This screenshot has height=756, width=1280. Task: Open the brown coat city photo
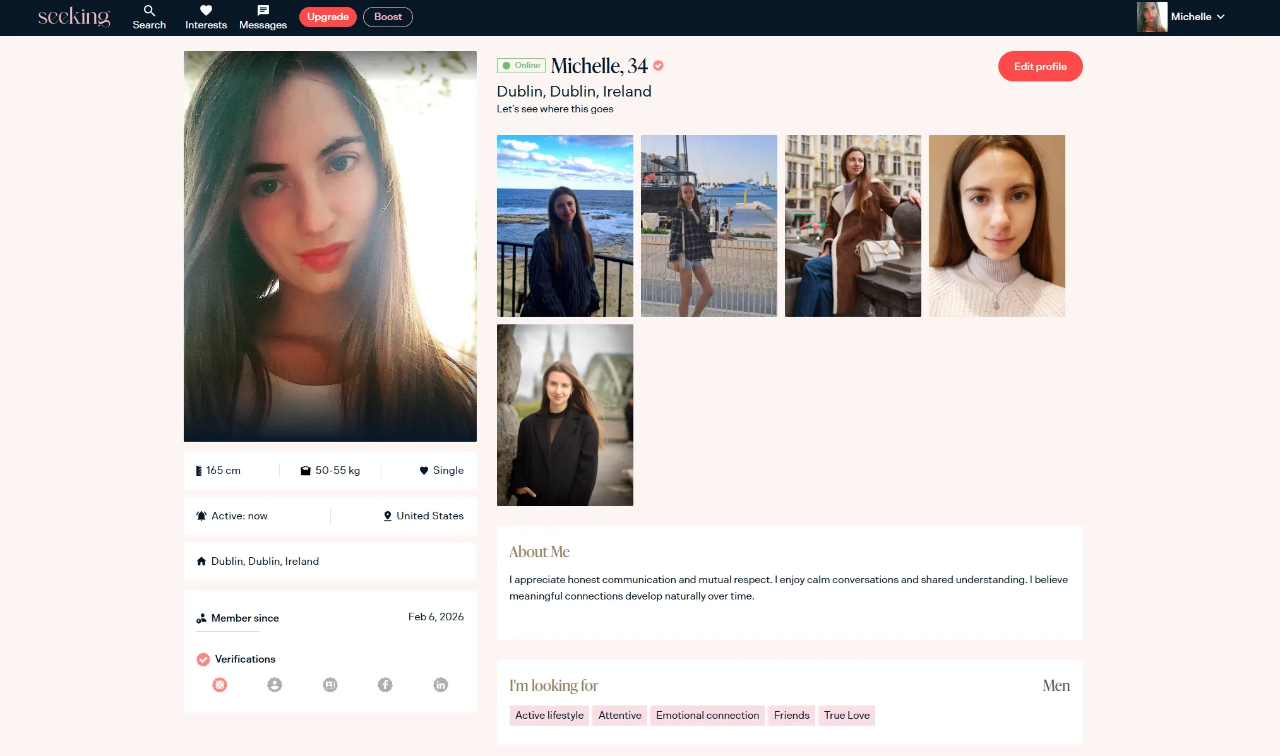[x=852, y=225]
